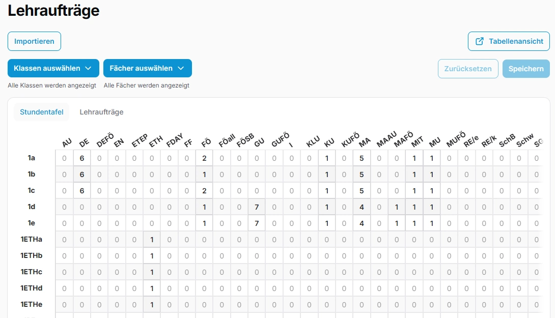The width and height of the screenshot is (555, 318).
Task: Click the ETH cell for 1ETHa
Action: 152,240
